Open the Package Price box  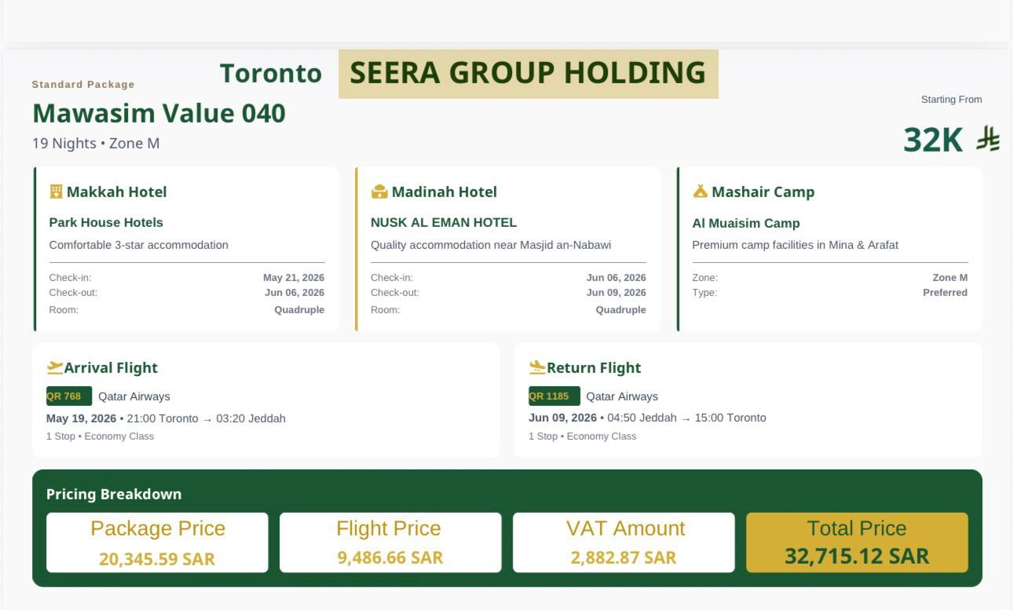157,542
